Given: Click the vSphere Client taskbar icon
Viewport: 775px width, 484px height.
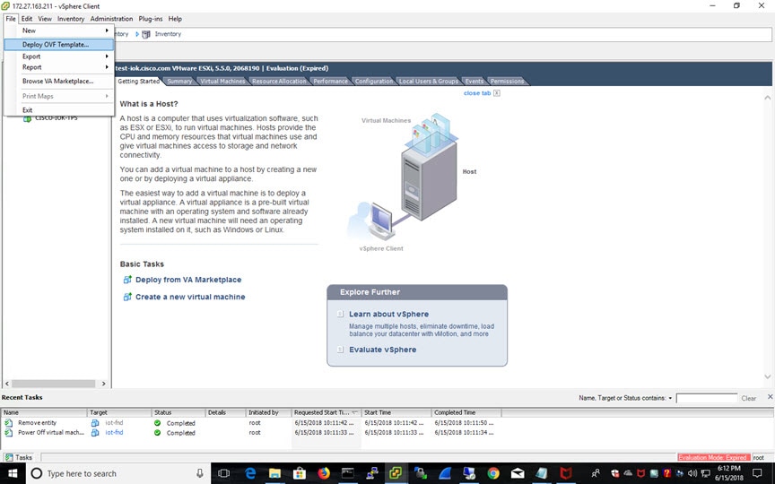Looking at the screenshot, I should click(x=396, y=473).
